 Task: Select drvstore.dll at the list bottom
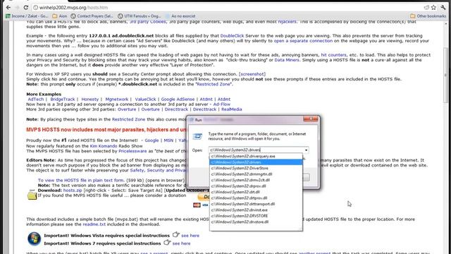(x=256, y=222)
